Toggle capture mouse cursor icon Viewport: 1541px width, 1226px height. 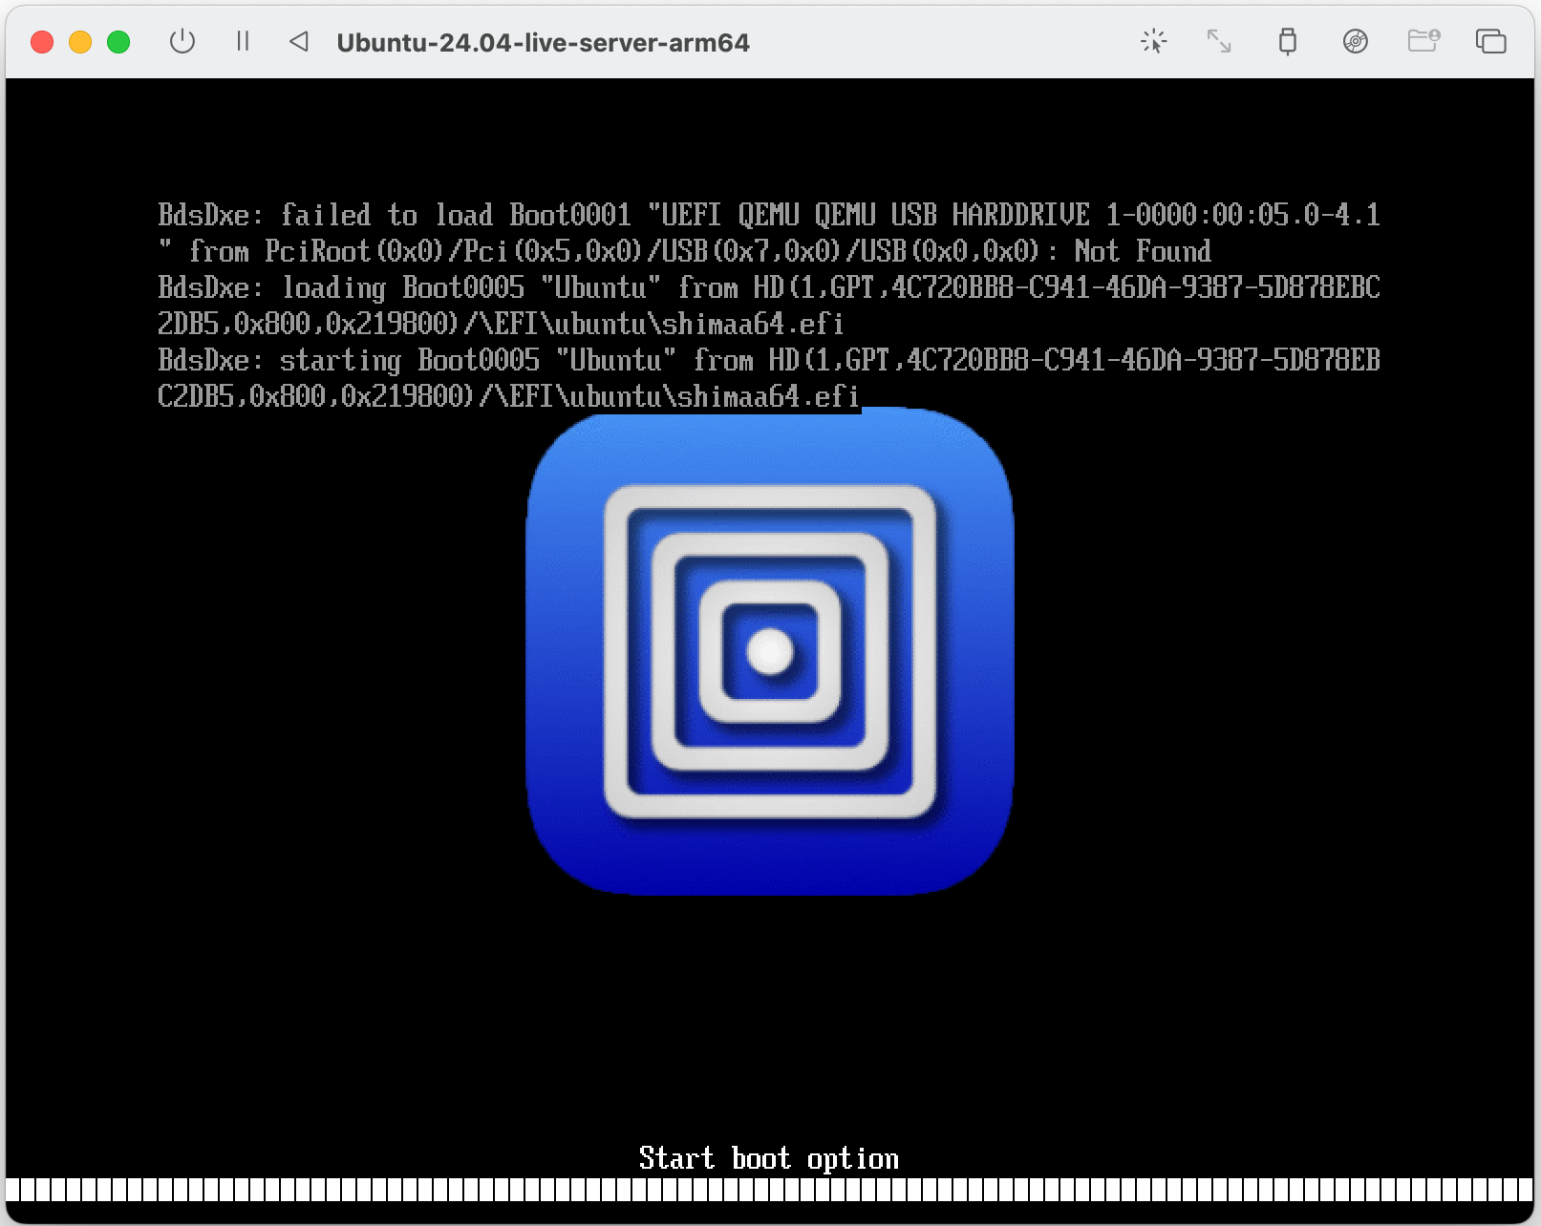click(1154, 41)
